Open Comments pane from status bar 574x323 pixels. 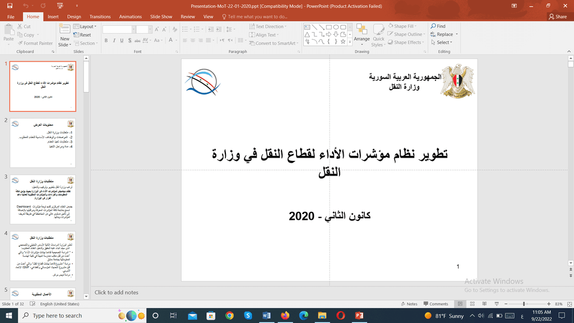[x=436, y=304]
